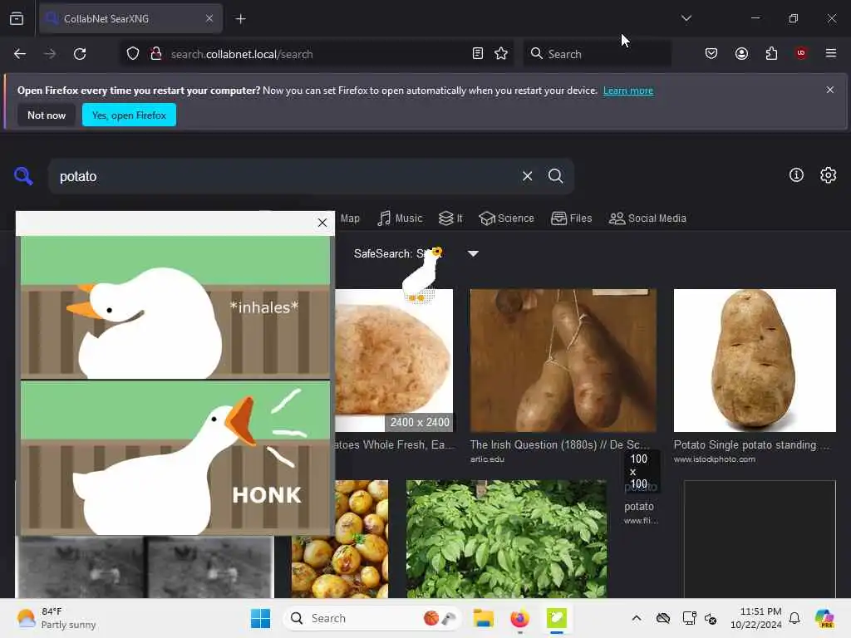851x638 pixels.
Task: Open the Irish Question potatoes thumbnail
Action: coord(563,361)
